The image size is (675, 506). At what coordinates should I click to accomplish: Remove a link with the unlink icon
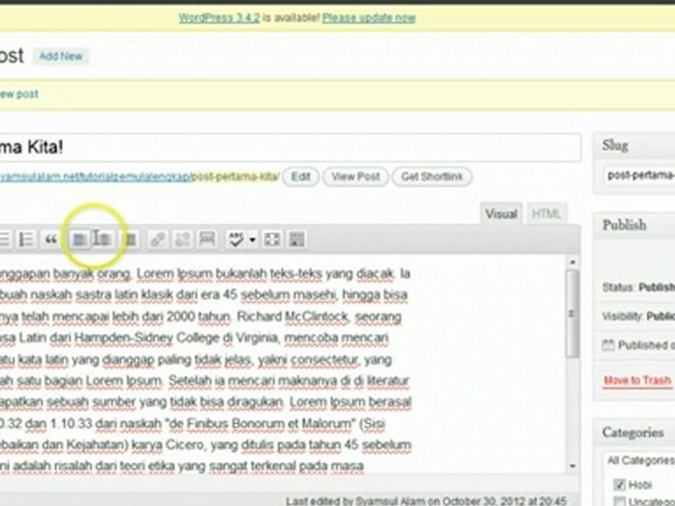click(183, 239)
